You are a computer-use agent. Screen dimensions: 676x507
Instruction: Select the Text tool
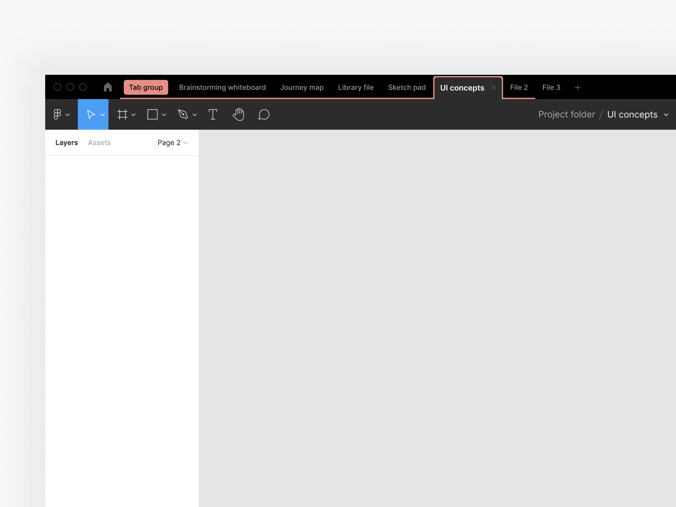tap(213, 114)
